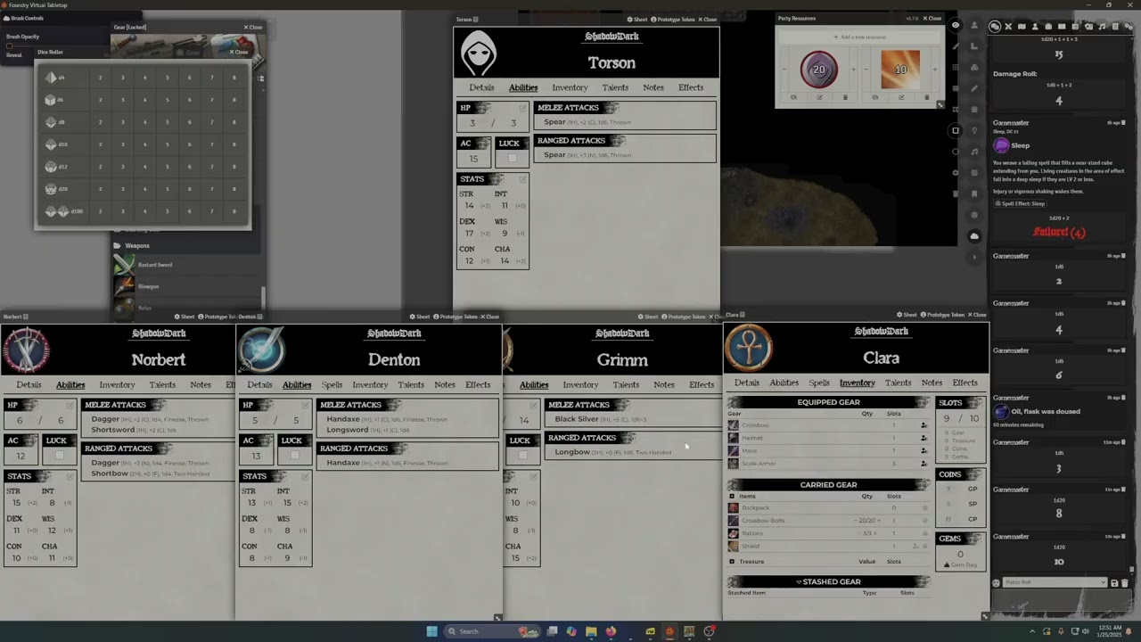This screenshot has width=1141, height=642.
Task: Open the Playlists music sidebar tab
Action: click(x=1102, y=27)
